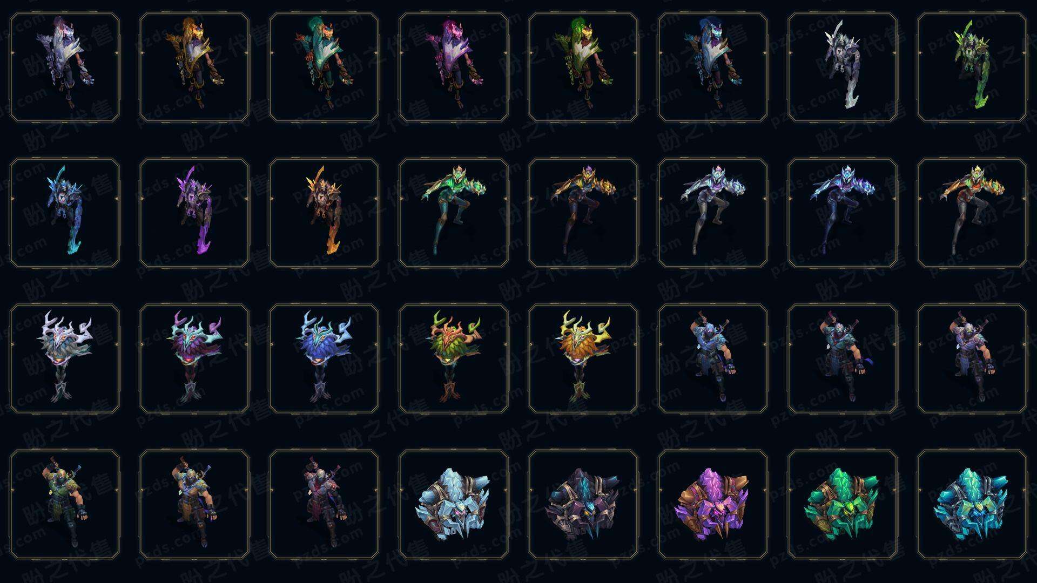This screenshot has width=1037, height=583.
Task: Choose the neon green scythe-wielder skin
Action: point(972,67)
